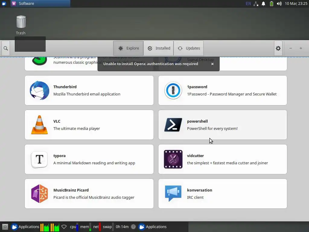Open the second Applications menu next to uptime
Screen dimensions: 309x232
click(152, 227)
